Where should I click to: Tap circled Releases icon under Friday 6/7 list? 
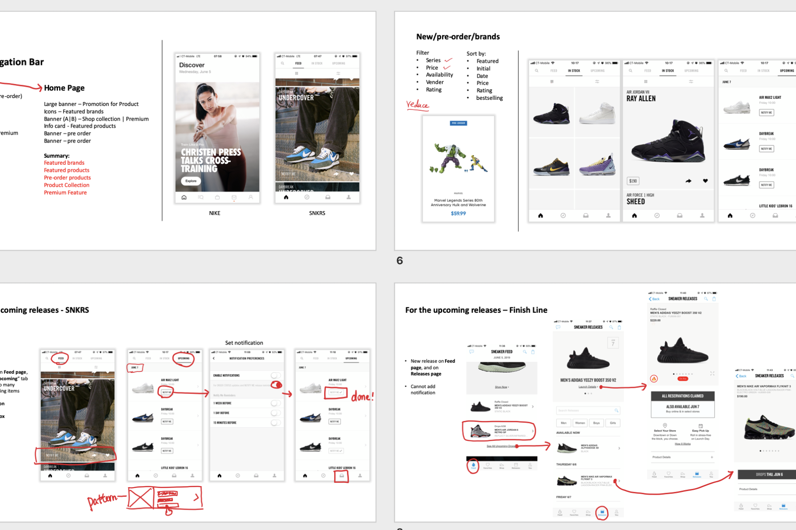pos(602,513)
